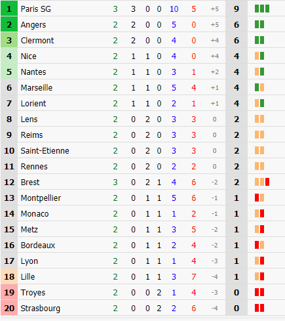Click Brest's form bars with red loss
The image size is (285, 321).
(x=262, y=182)
